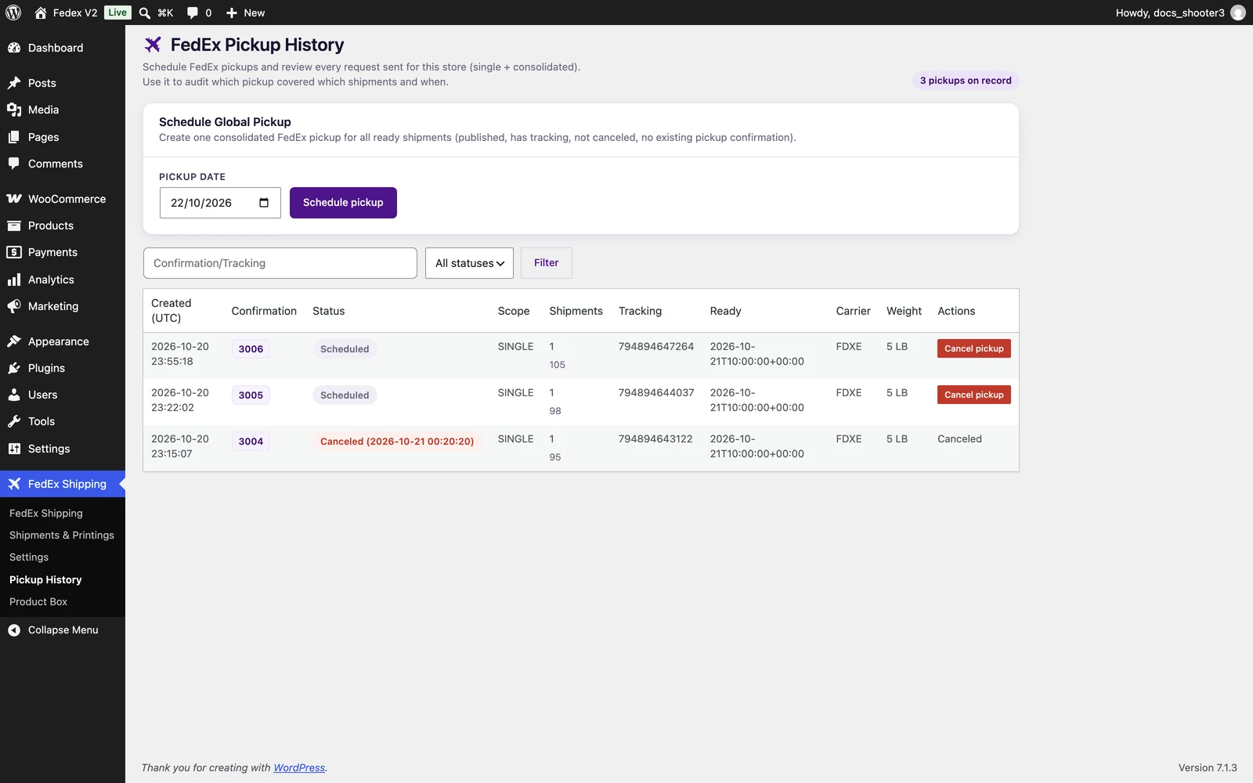Click the Dashboard gauge icon

(x=14, y=48)
